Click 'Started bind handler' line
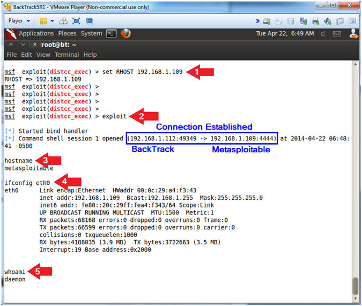 (53, 131)
